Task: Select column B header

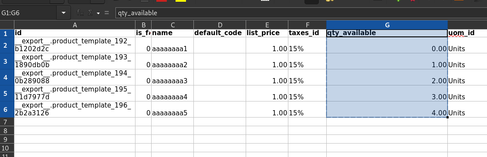Action: coord(143,25)
